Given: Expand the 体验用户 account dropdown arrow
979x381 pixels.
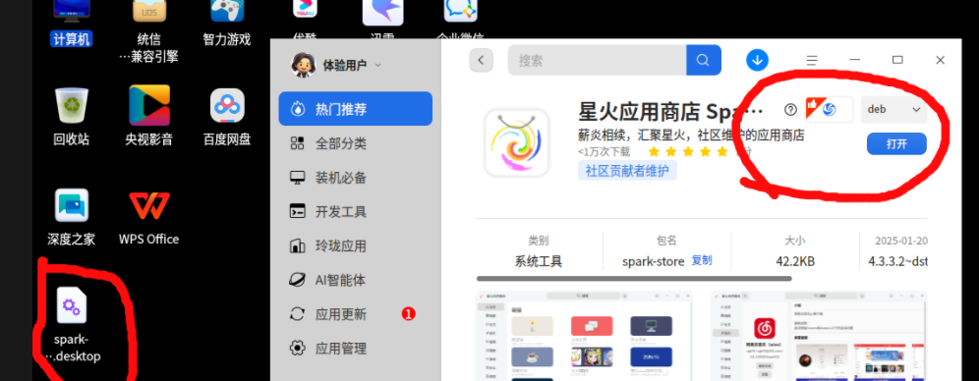Looking at the screenshot, I should point(377,65).
